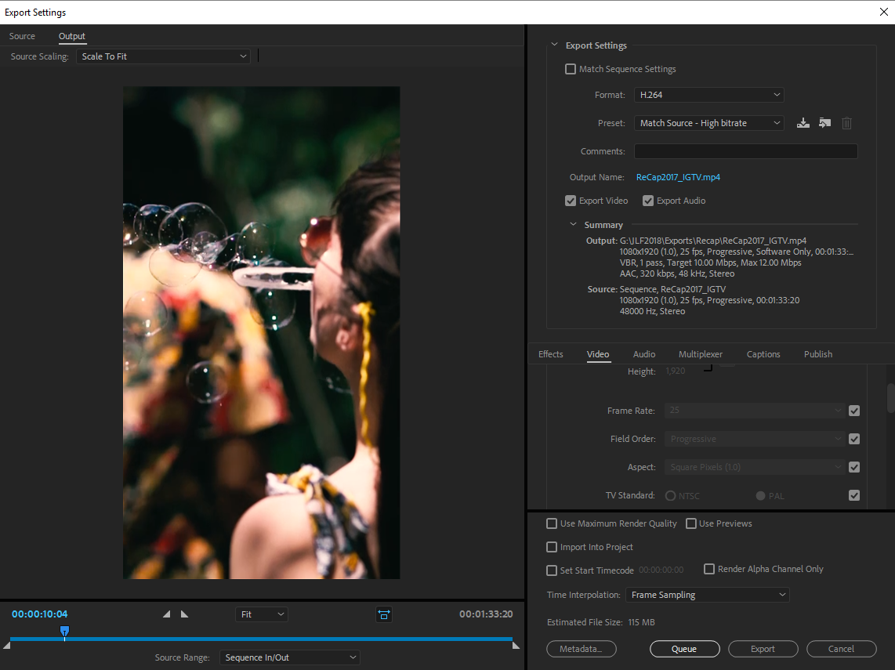Click the Save Preset icon

[x=803, y=123]
